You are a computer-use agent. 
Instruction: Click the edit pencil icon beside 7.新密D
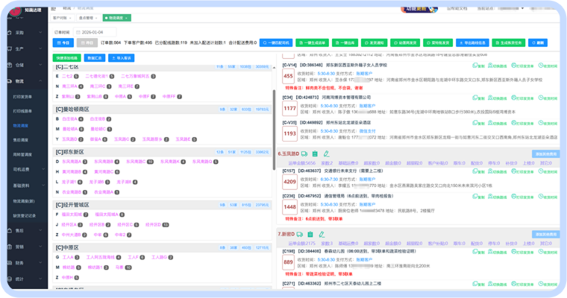pyautogui.click(x=322, y=235)
